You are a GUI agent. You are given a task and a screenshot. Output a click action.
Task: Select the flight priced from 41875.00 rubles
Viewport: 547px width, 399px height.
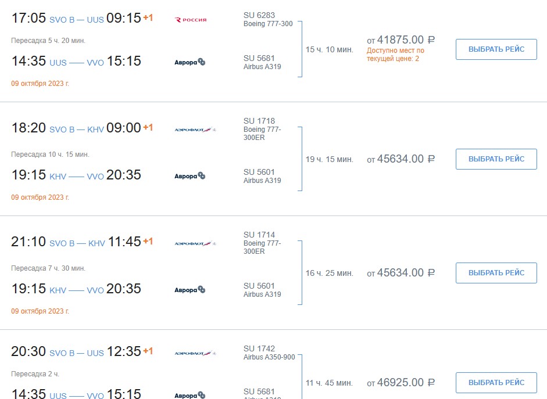(x=496, y=49)
